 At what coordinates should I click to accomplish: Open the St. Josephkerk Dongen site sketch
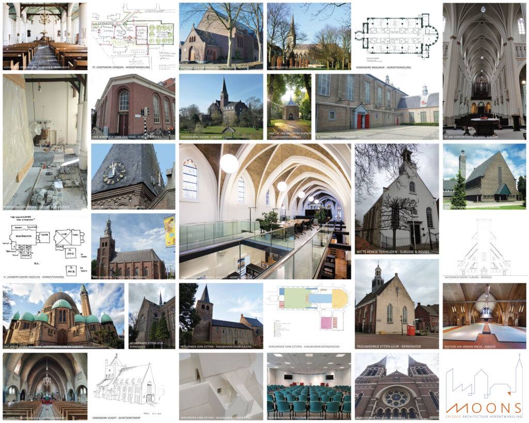point(133,37)
